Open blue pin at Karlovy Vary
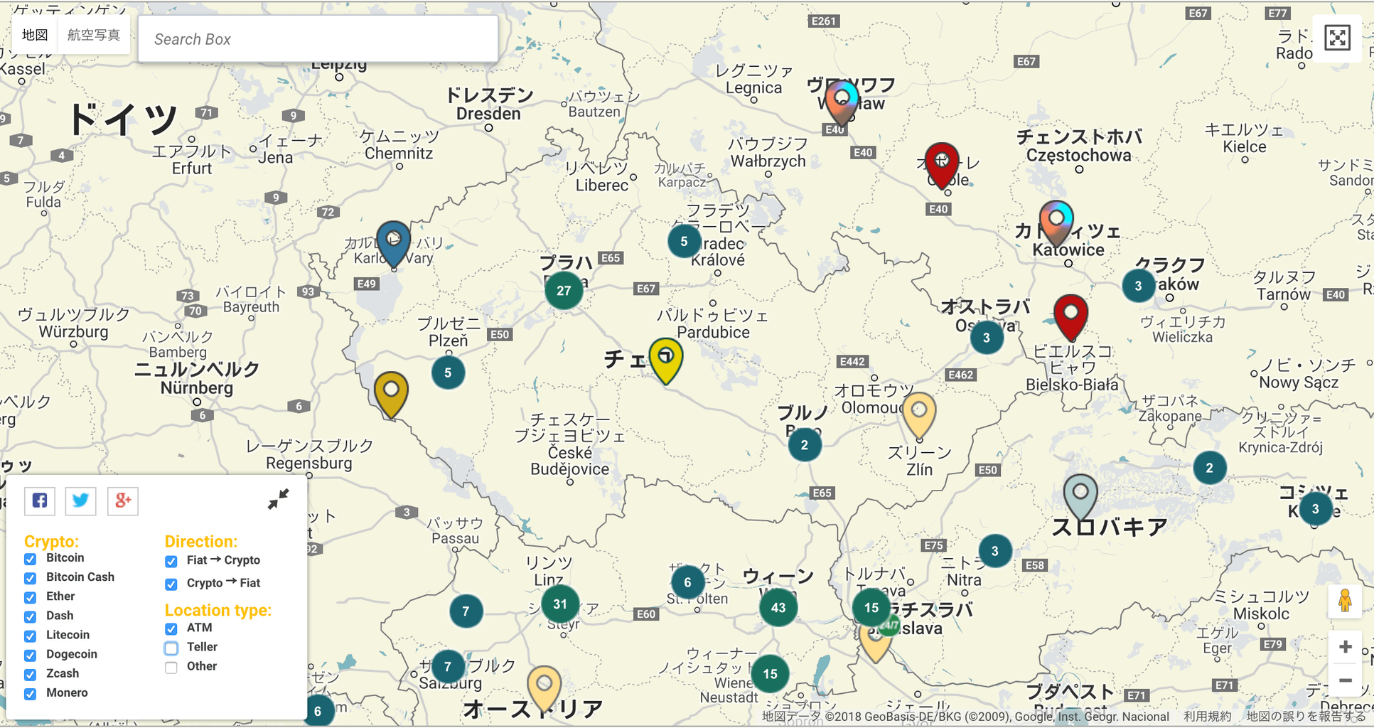 click(x=393, y=244)
